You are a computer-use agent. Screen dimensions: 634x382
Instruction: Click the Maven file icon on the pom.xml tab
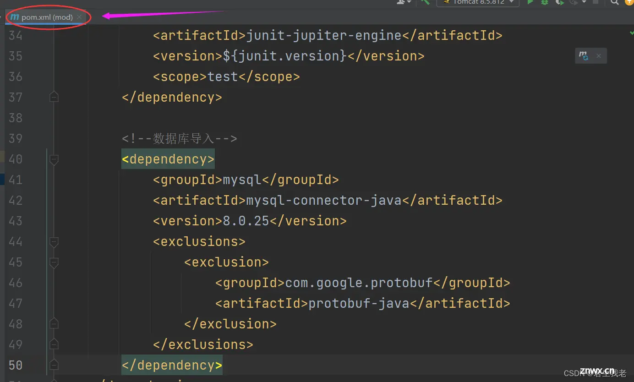click(x=15, y=17)
